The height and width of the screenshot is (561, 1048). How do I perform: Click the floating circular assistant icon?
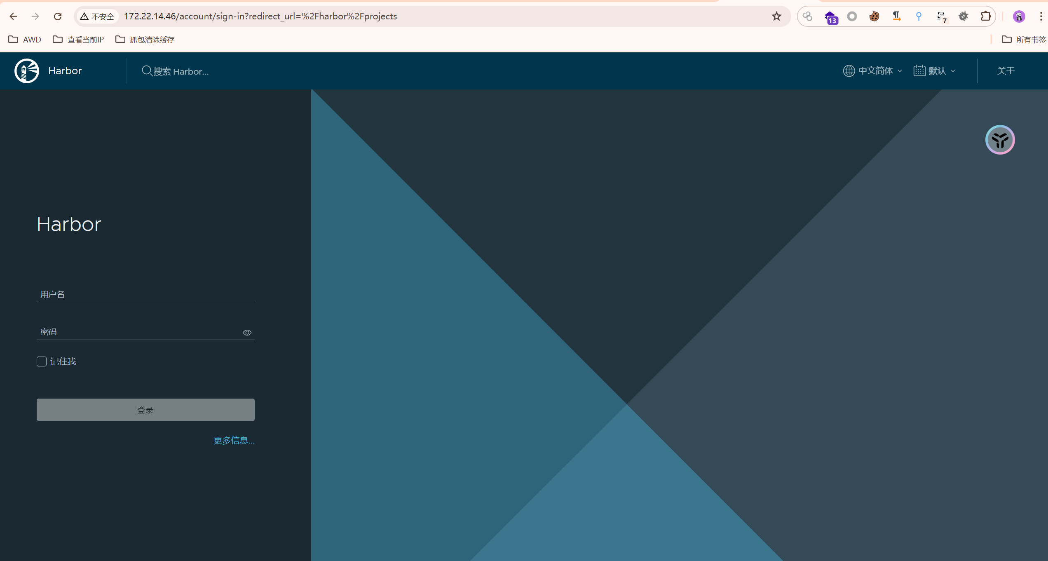(1000, 140)
